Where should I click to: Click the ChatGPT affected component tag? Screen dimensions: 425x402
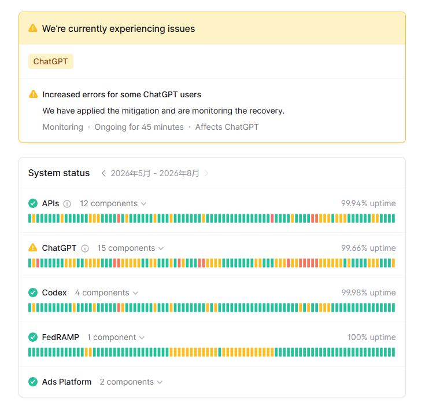(x=51, y=61)
